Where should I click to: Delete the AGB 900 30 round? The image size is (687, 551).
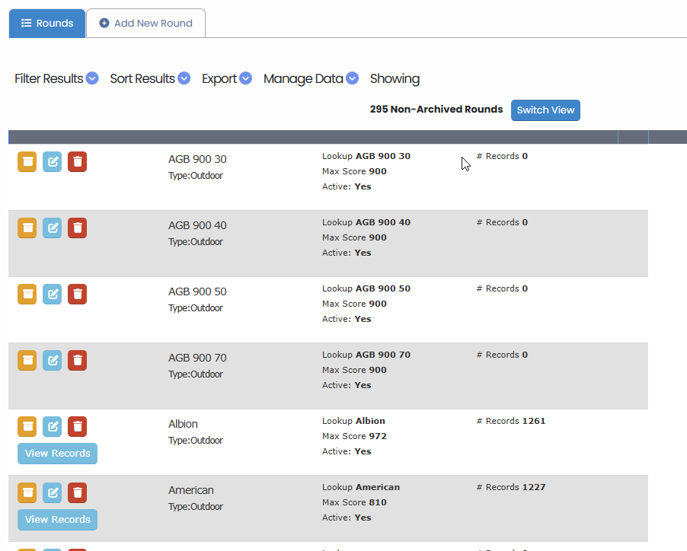(78, 162)
